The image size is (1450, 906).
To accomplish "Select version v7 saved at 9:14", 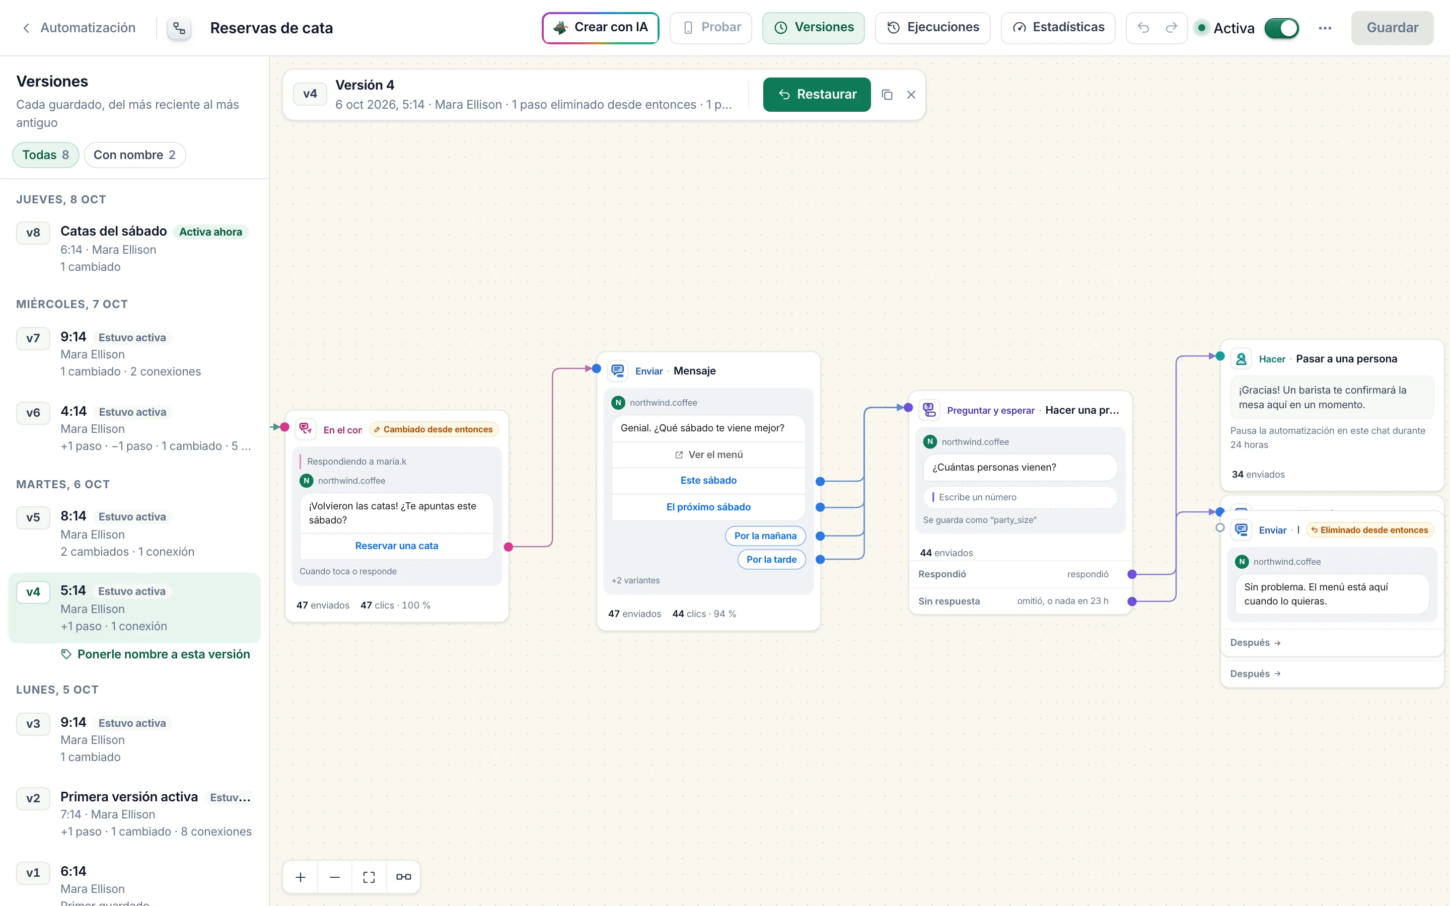I will [134, 353].
